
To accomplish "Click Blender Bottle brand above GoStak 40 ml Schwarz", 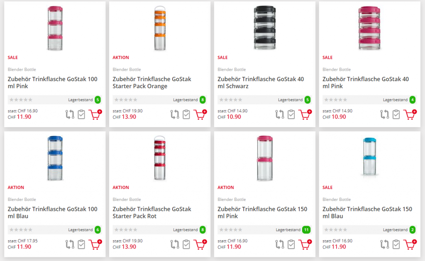I will pyautogui.click(x=231, y=70).
